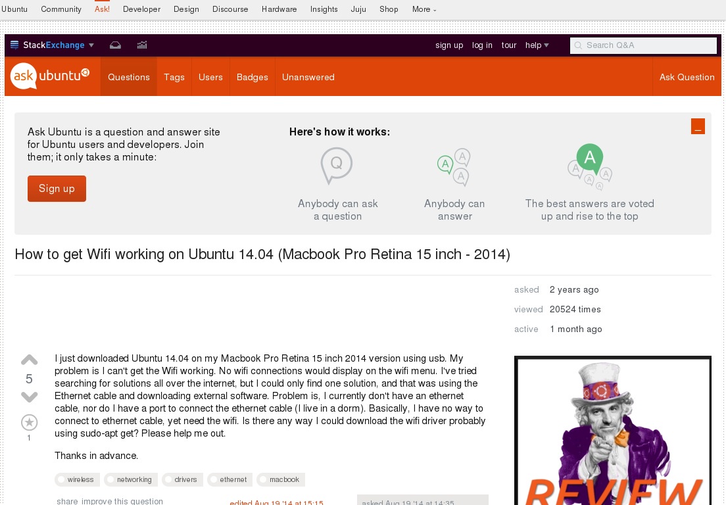Click Ask Question in the orange bar

click(x=687, y=77)
